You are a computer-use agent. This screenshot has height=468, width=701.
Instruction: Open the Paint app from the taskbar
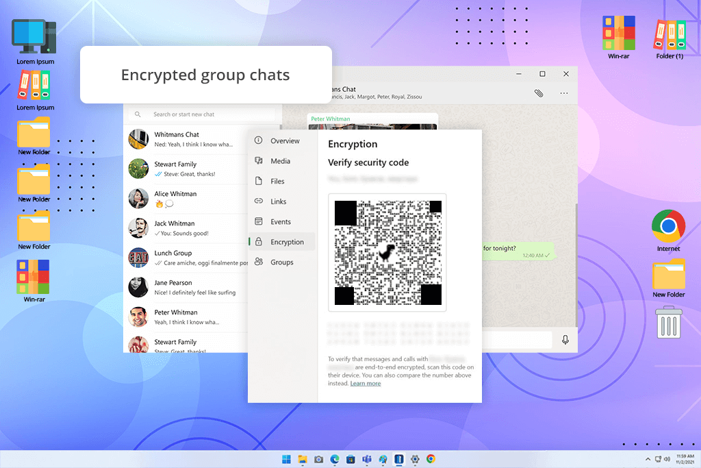383,459
